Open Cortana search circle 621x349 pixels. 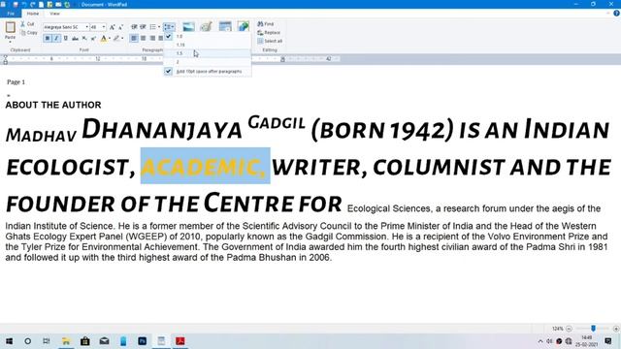click(28, 340)
